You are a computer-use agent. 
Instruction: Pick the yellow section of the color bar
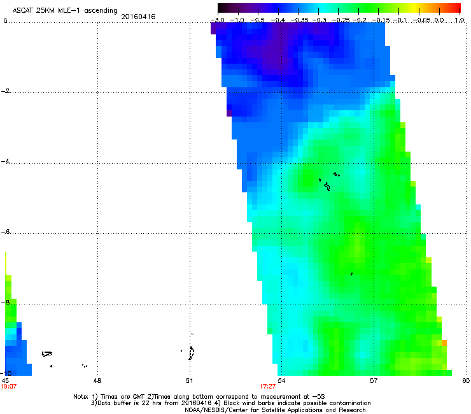[416, 8]
